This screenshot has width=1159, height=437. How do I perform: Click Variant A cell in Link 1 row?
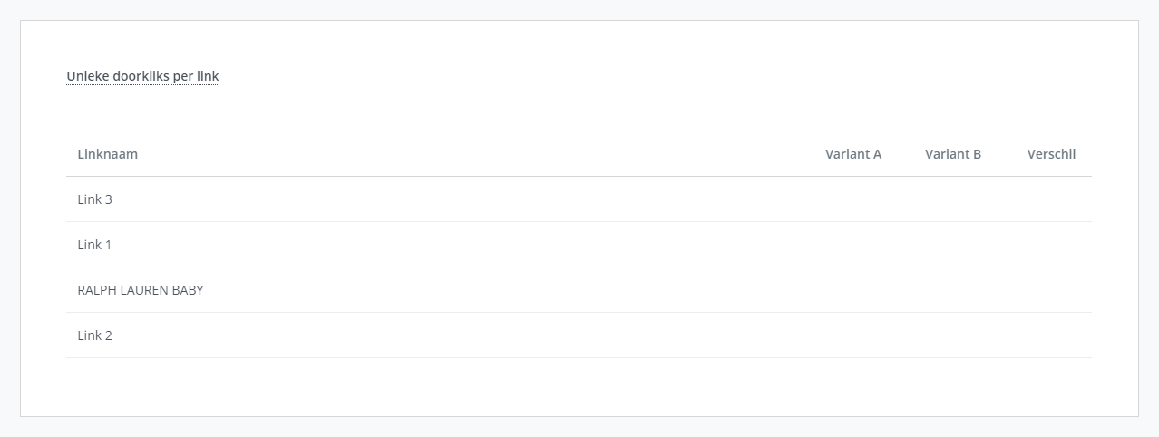tap(852, 245)
